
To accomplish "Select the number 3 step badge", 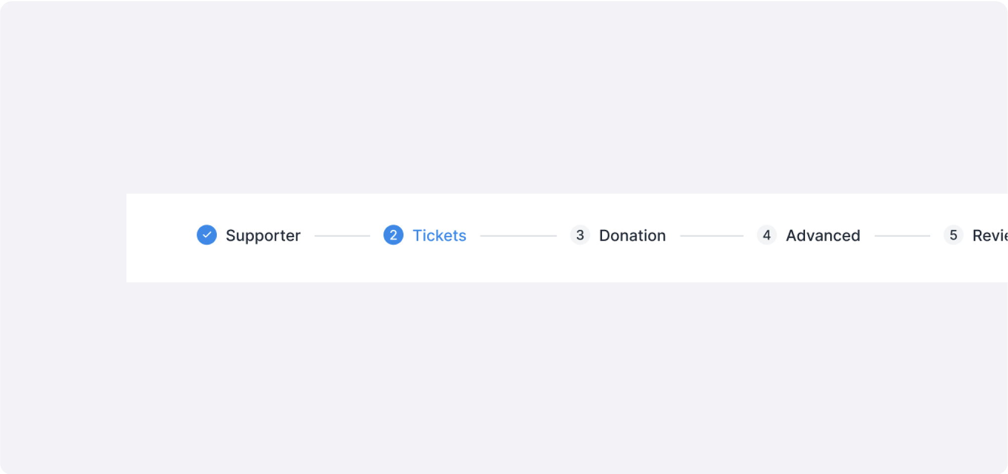I will [x=580, y=235].
